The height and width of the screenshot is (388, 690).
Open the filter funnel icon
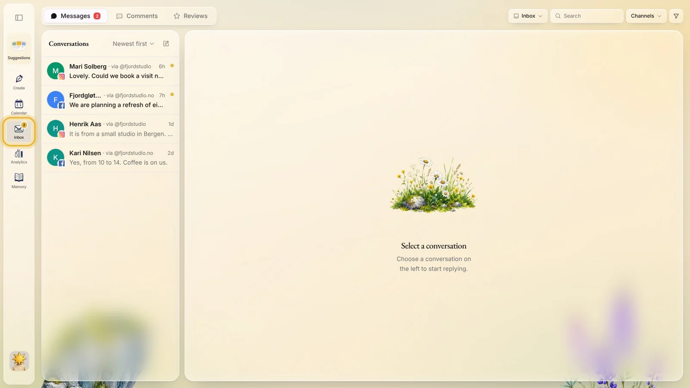pos(676,16)
